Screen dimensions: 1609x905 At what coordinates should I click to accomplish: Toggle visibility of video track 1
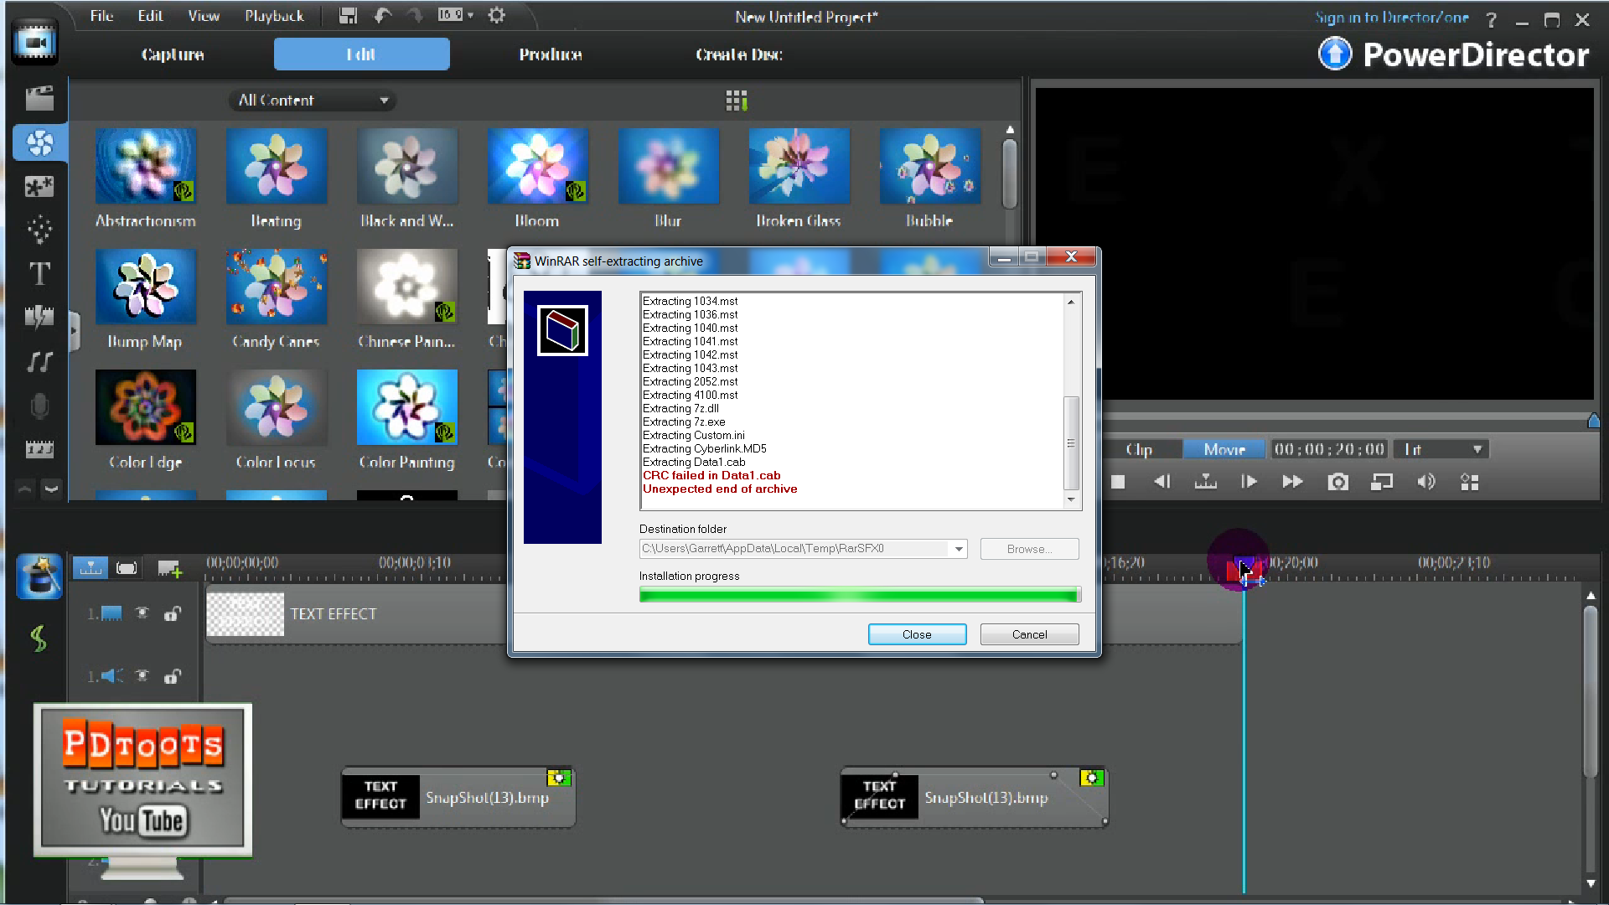click(x=142, y=613)
